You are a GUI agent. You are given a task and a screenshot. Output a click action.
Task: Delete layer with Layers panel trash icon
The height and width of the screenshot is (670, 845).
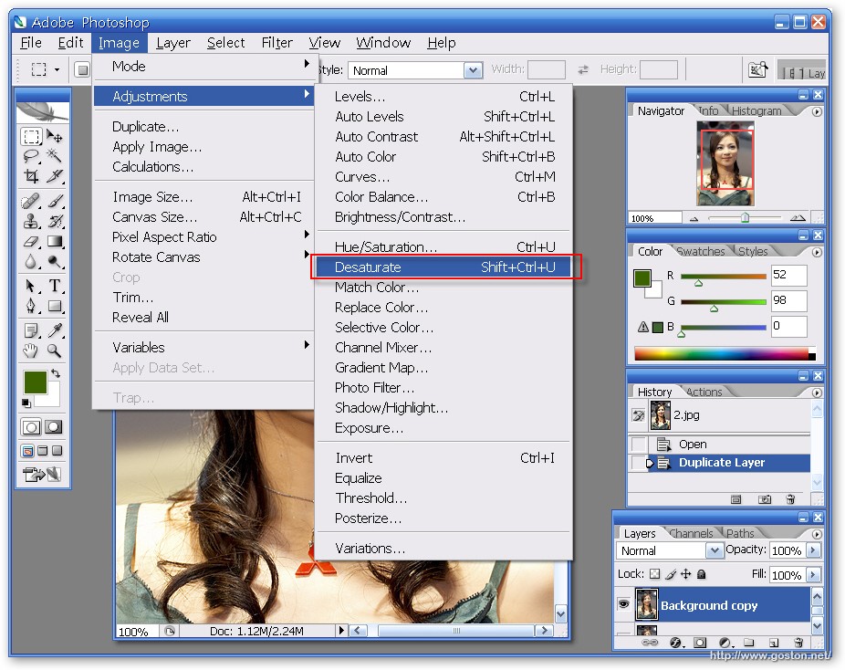point(798,643)
